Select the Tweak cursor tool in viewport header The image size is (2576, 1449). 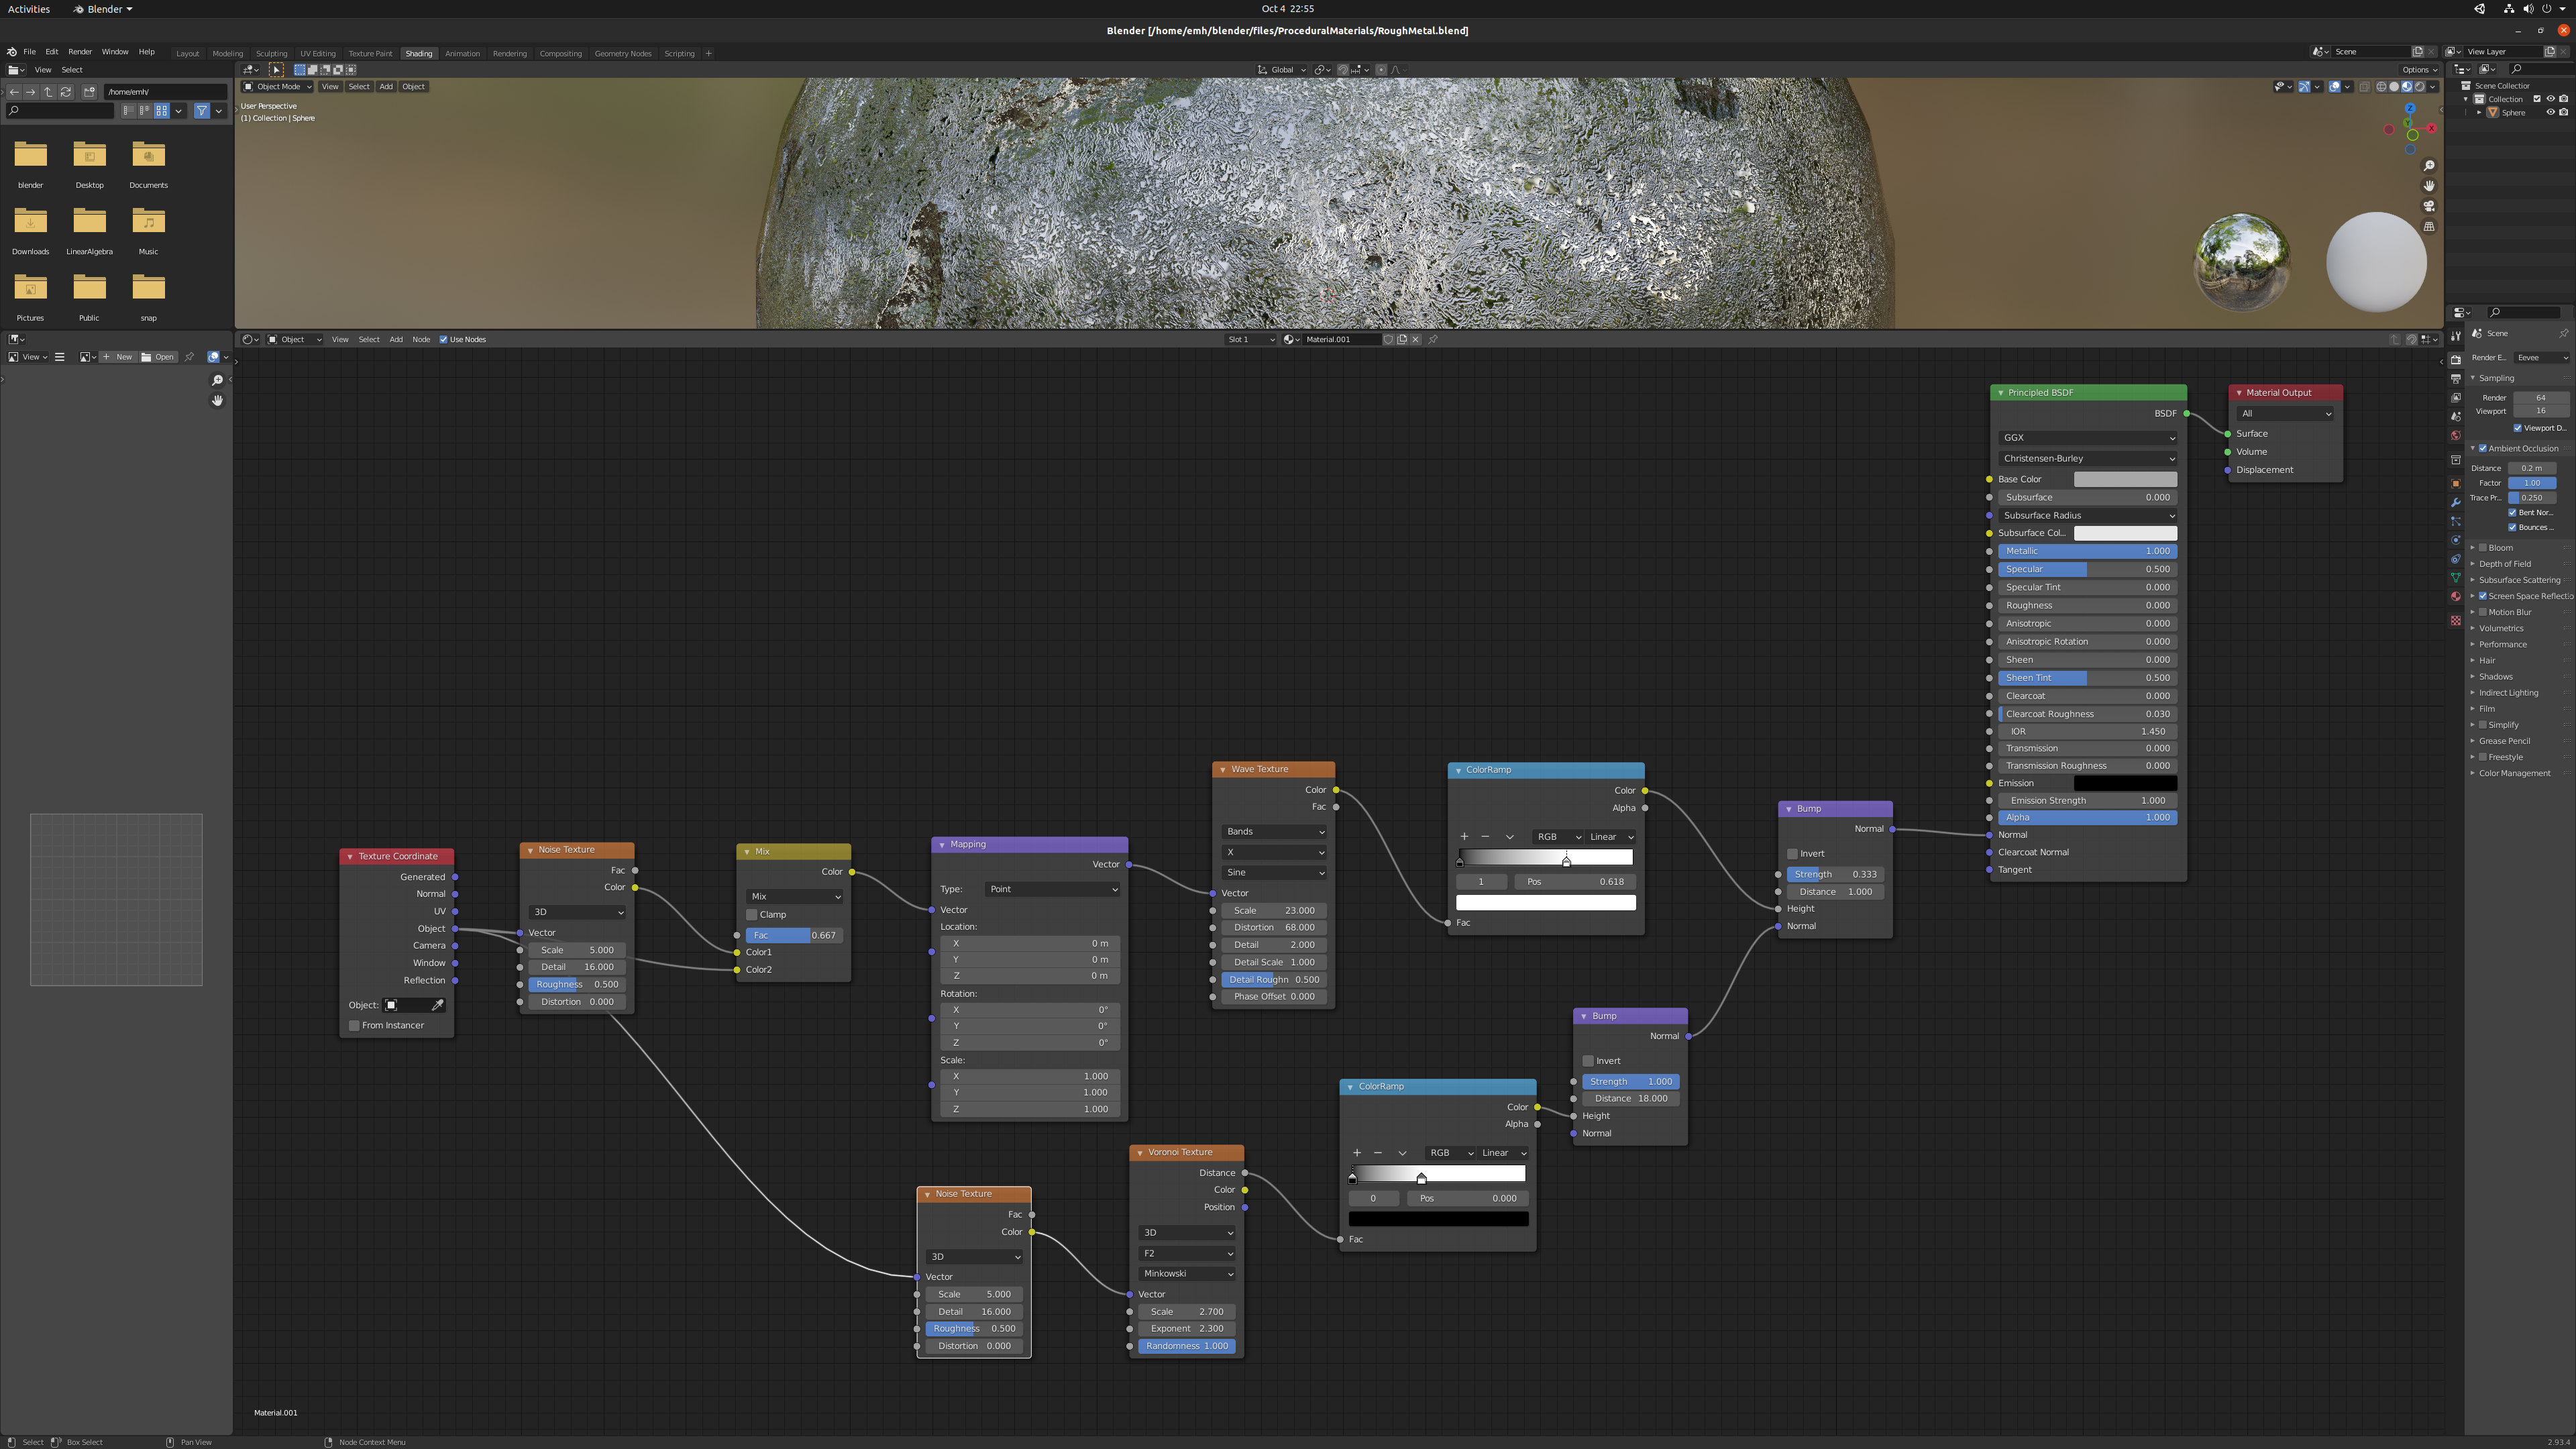[277, 70]
